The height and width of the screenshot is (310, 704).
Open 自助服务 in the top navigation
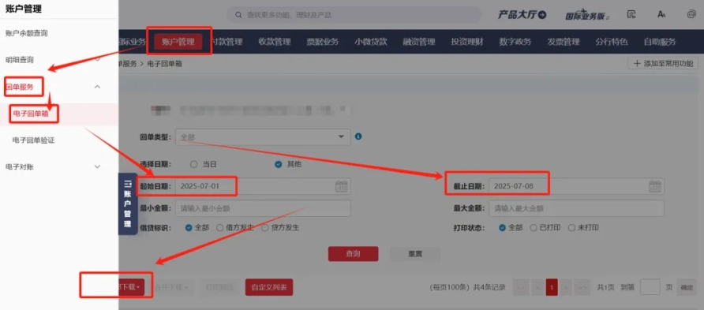pos(660,42)
